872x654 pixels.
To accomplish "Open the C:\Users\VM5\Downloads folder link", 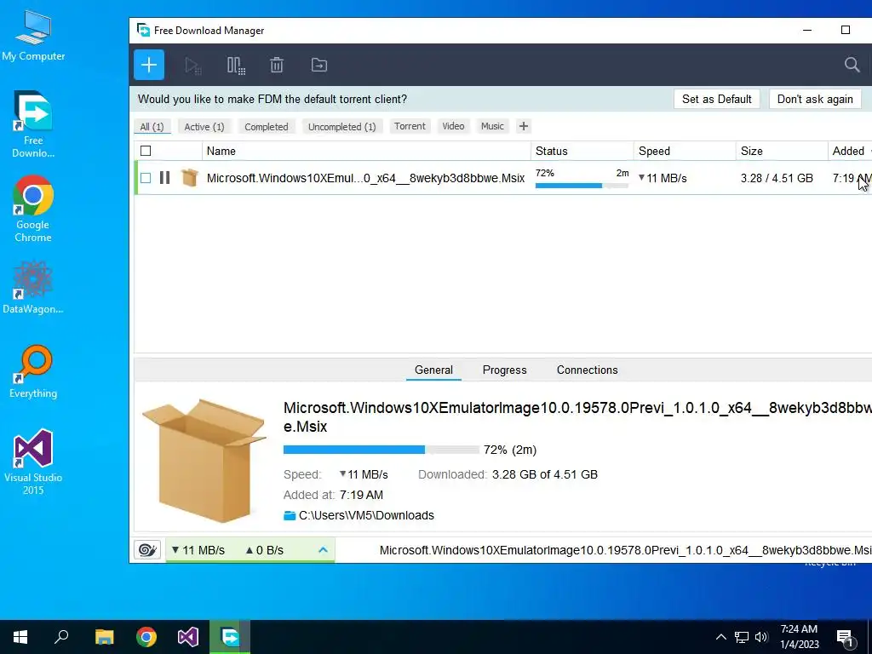I will 366,515.
